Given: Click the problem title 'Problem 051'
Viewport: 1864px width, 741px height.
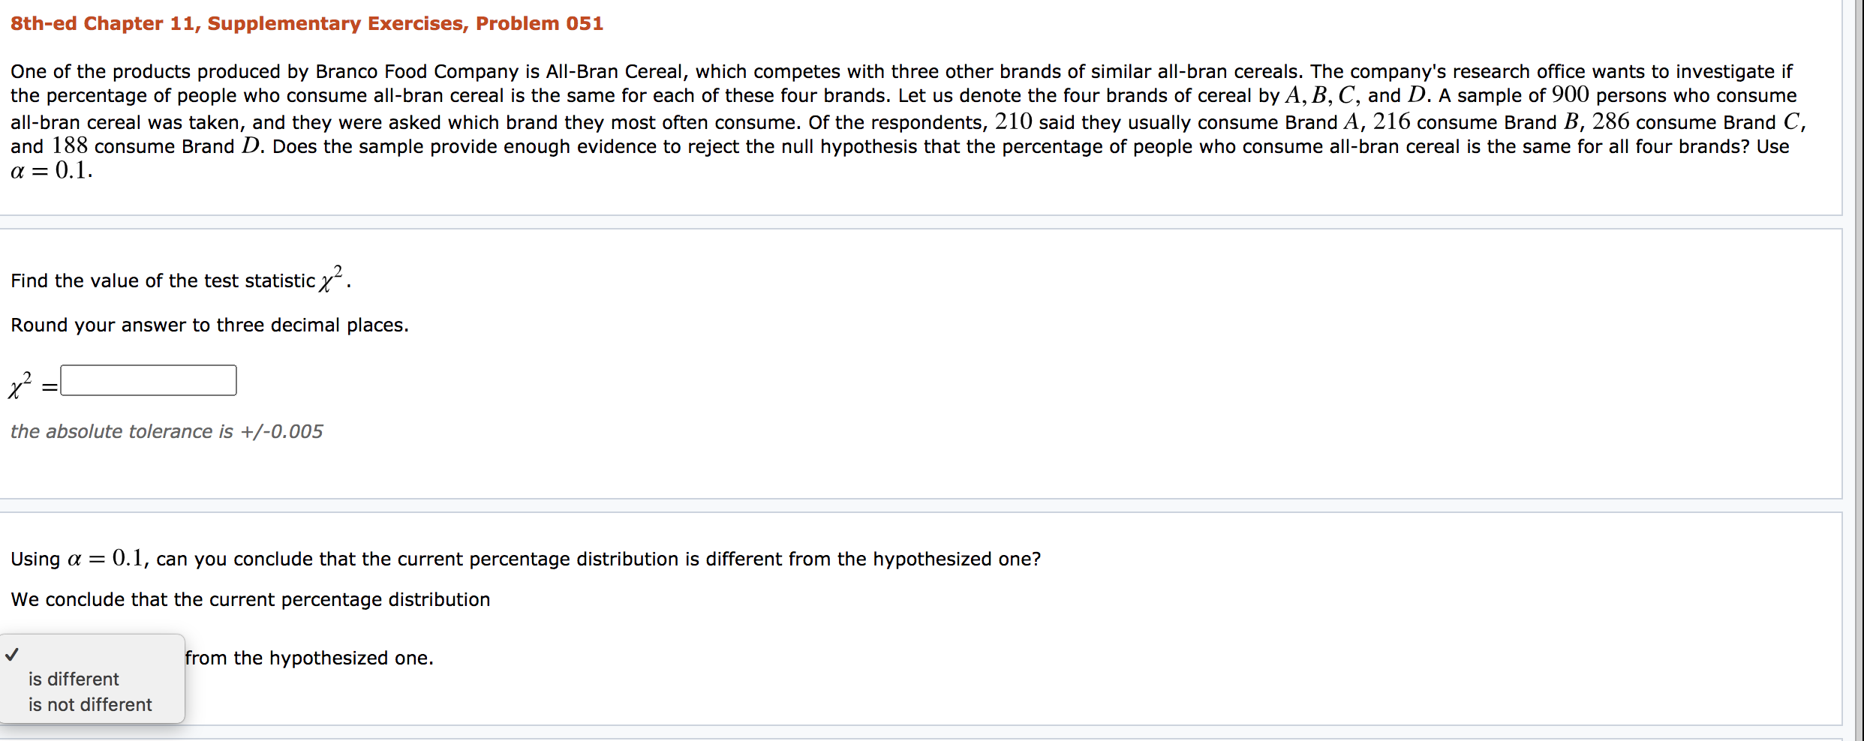Looking at the screenshot, I should pyautogui.click(x=306, y=23).
